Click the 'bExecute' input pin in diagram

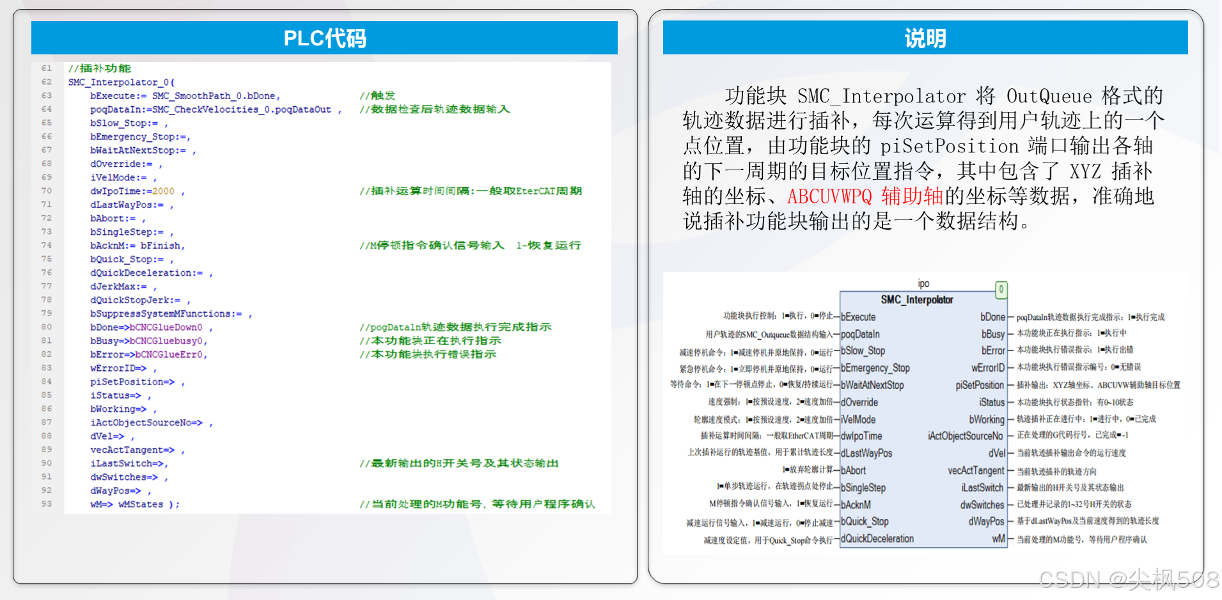coord(858,317)
